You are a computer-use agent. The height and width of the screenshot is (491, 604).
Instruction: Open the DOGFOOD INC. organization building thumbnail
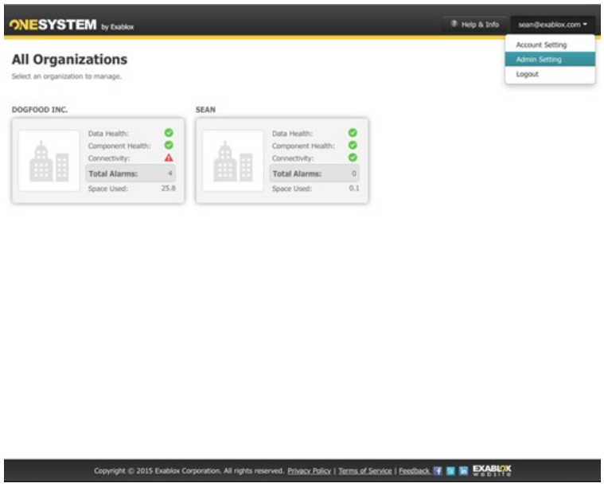coord(49,161)
